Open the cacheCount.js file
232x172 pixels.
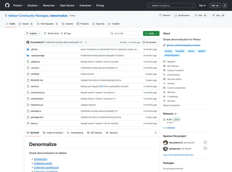tap(37, 93)
